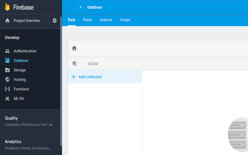The image size is (248, 155).
Task: Click the Firebase flame logo
Action: click(7, 7)
